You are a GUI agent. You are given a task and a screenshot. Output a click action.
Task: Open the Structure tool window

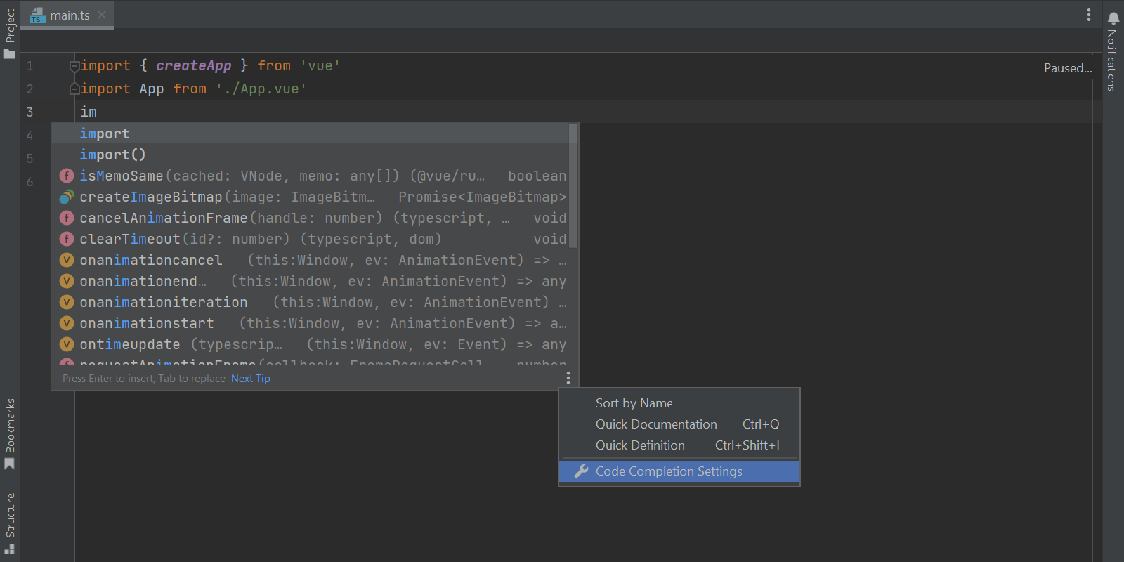pos(10,523)
